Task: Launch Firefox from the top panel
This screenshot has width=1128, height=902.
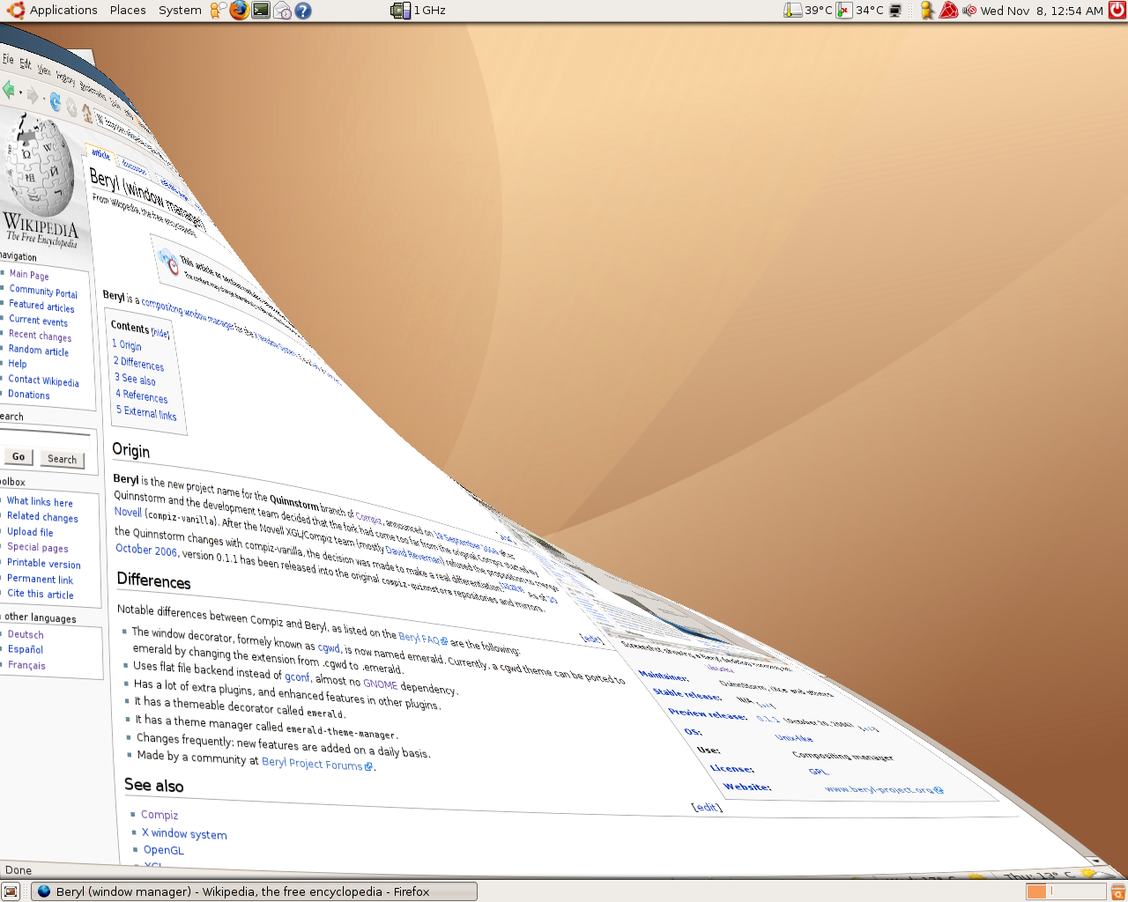Action: [x=239, y=11]
